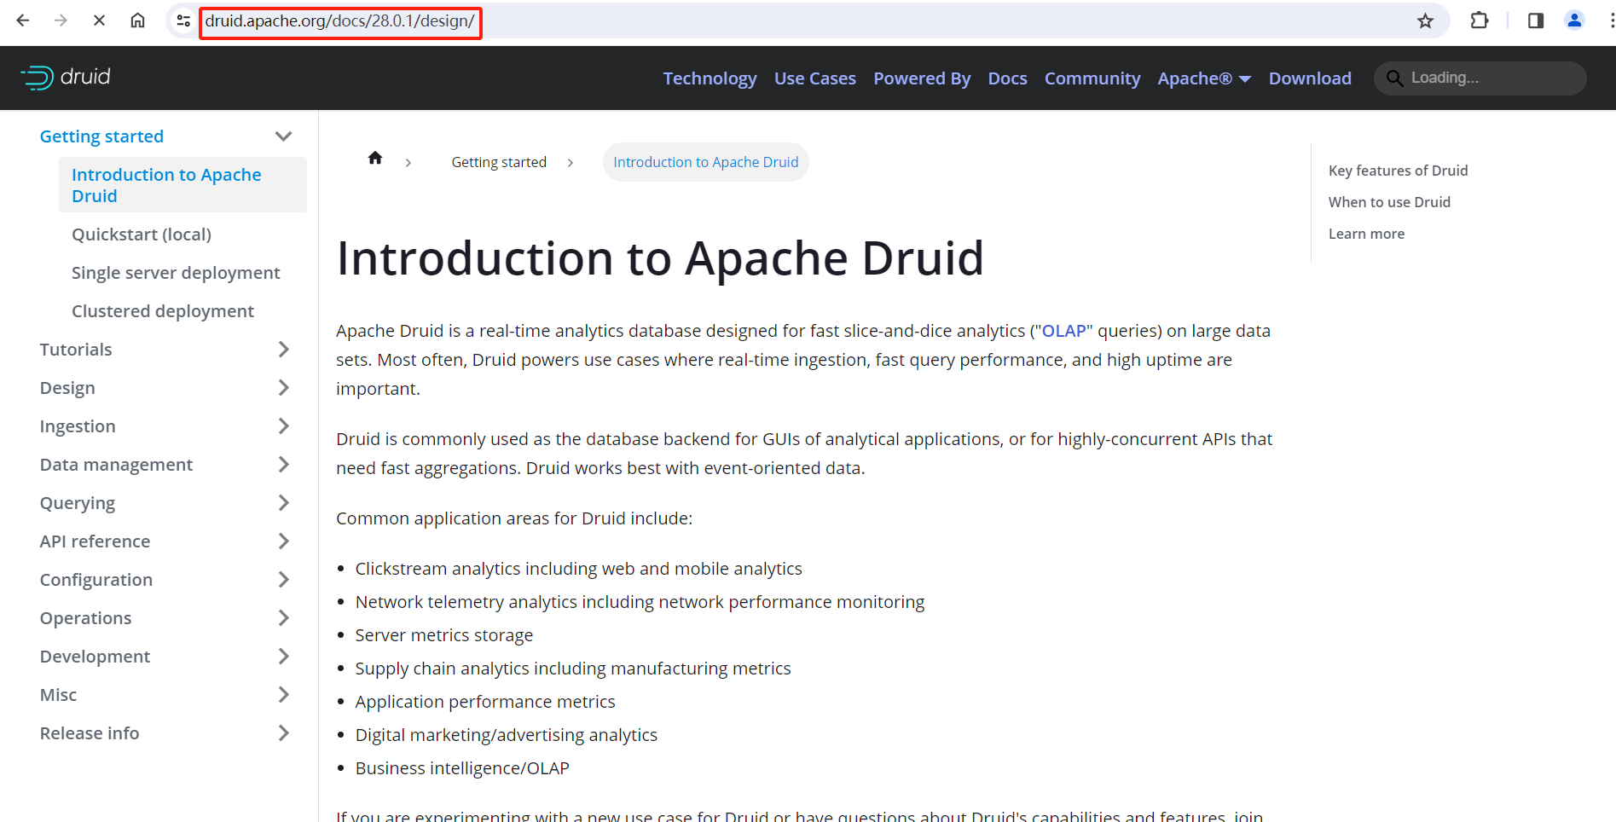1616x822 pixels.
Task: Expand the Misc section chevron
Action: (x=284, y=695)
